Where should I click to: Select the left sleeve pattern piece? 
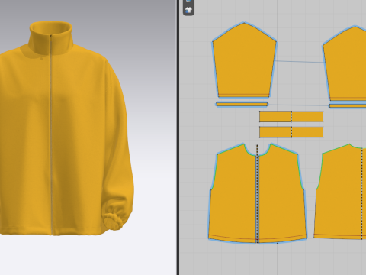pyautogui.click(x=244, y=61)
